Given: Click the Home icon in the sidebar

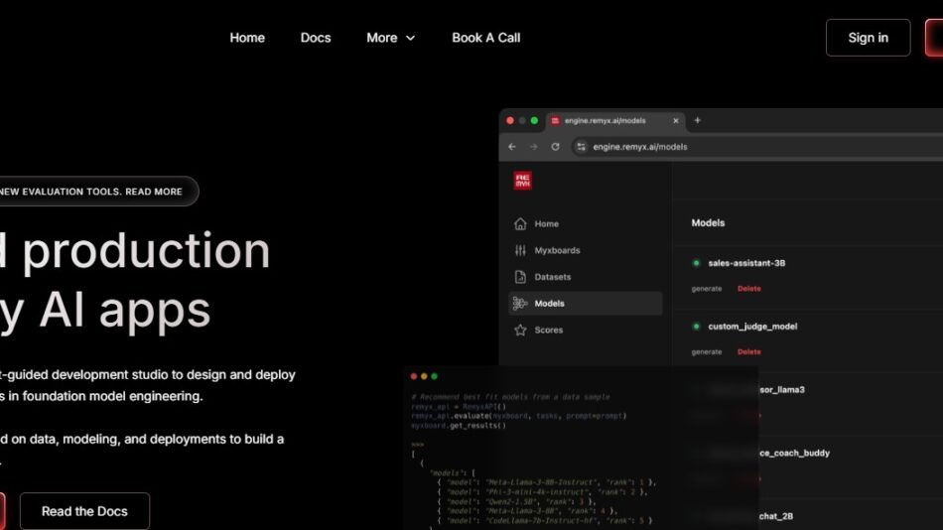Looking at the screenshot, I should pyautogui.click(x=520, y=224).
